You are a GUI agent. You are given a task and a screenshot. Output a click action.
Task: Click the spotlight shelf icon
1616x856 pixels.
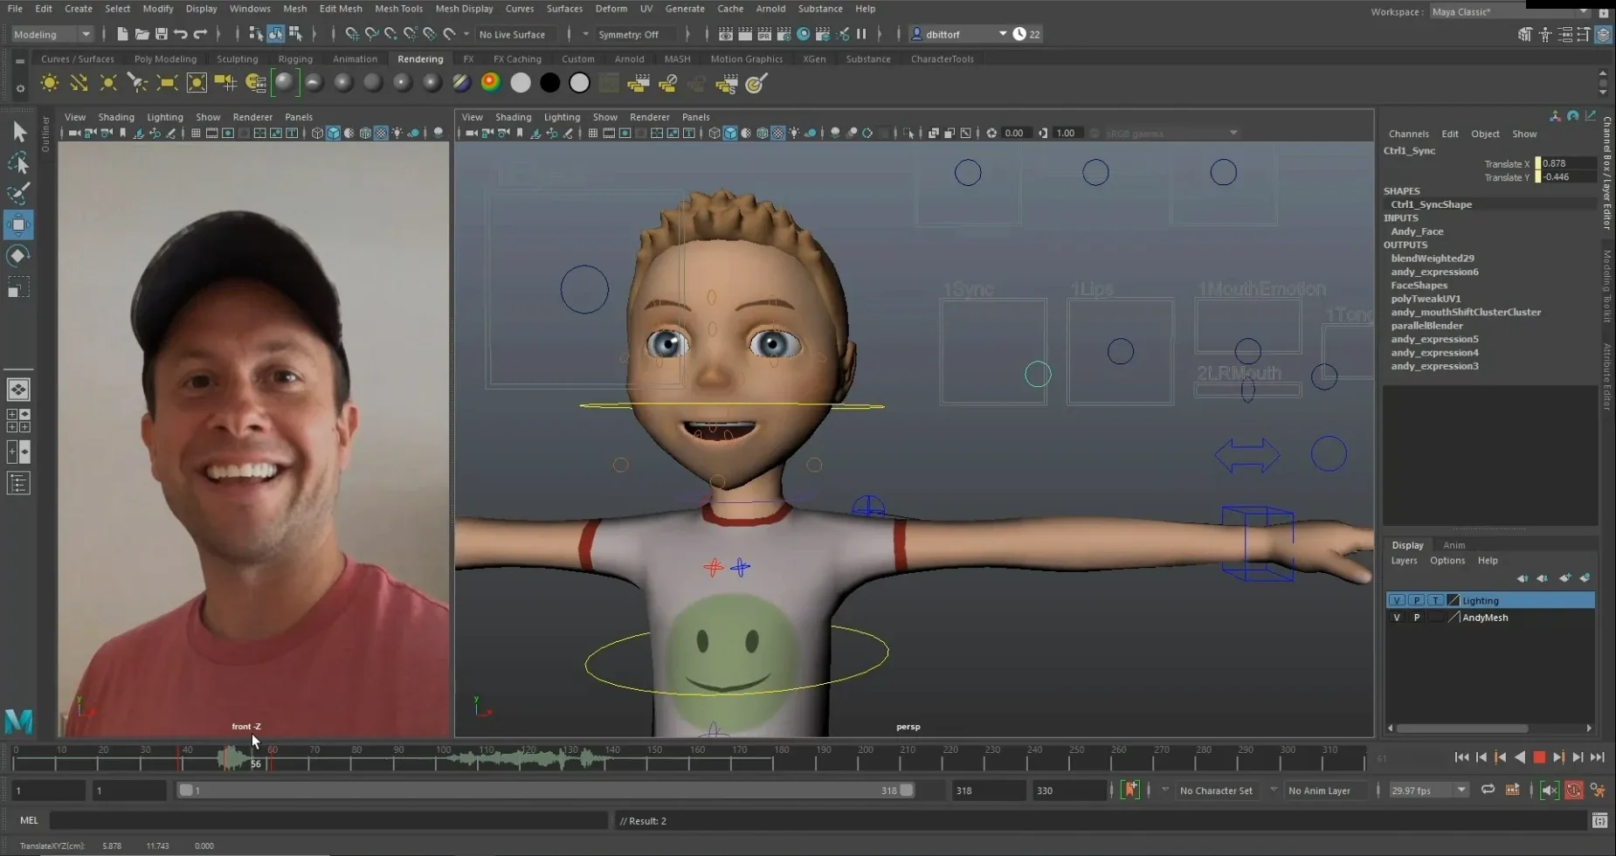[137, 83]
